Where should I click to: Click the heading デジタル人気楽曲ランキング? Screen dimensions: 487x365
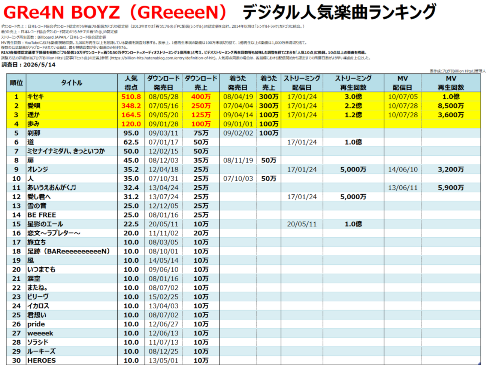pyautogui.click(x=339, y=12)
